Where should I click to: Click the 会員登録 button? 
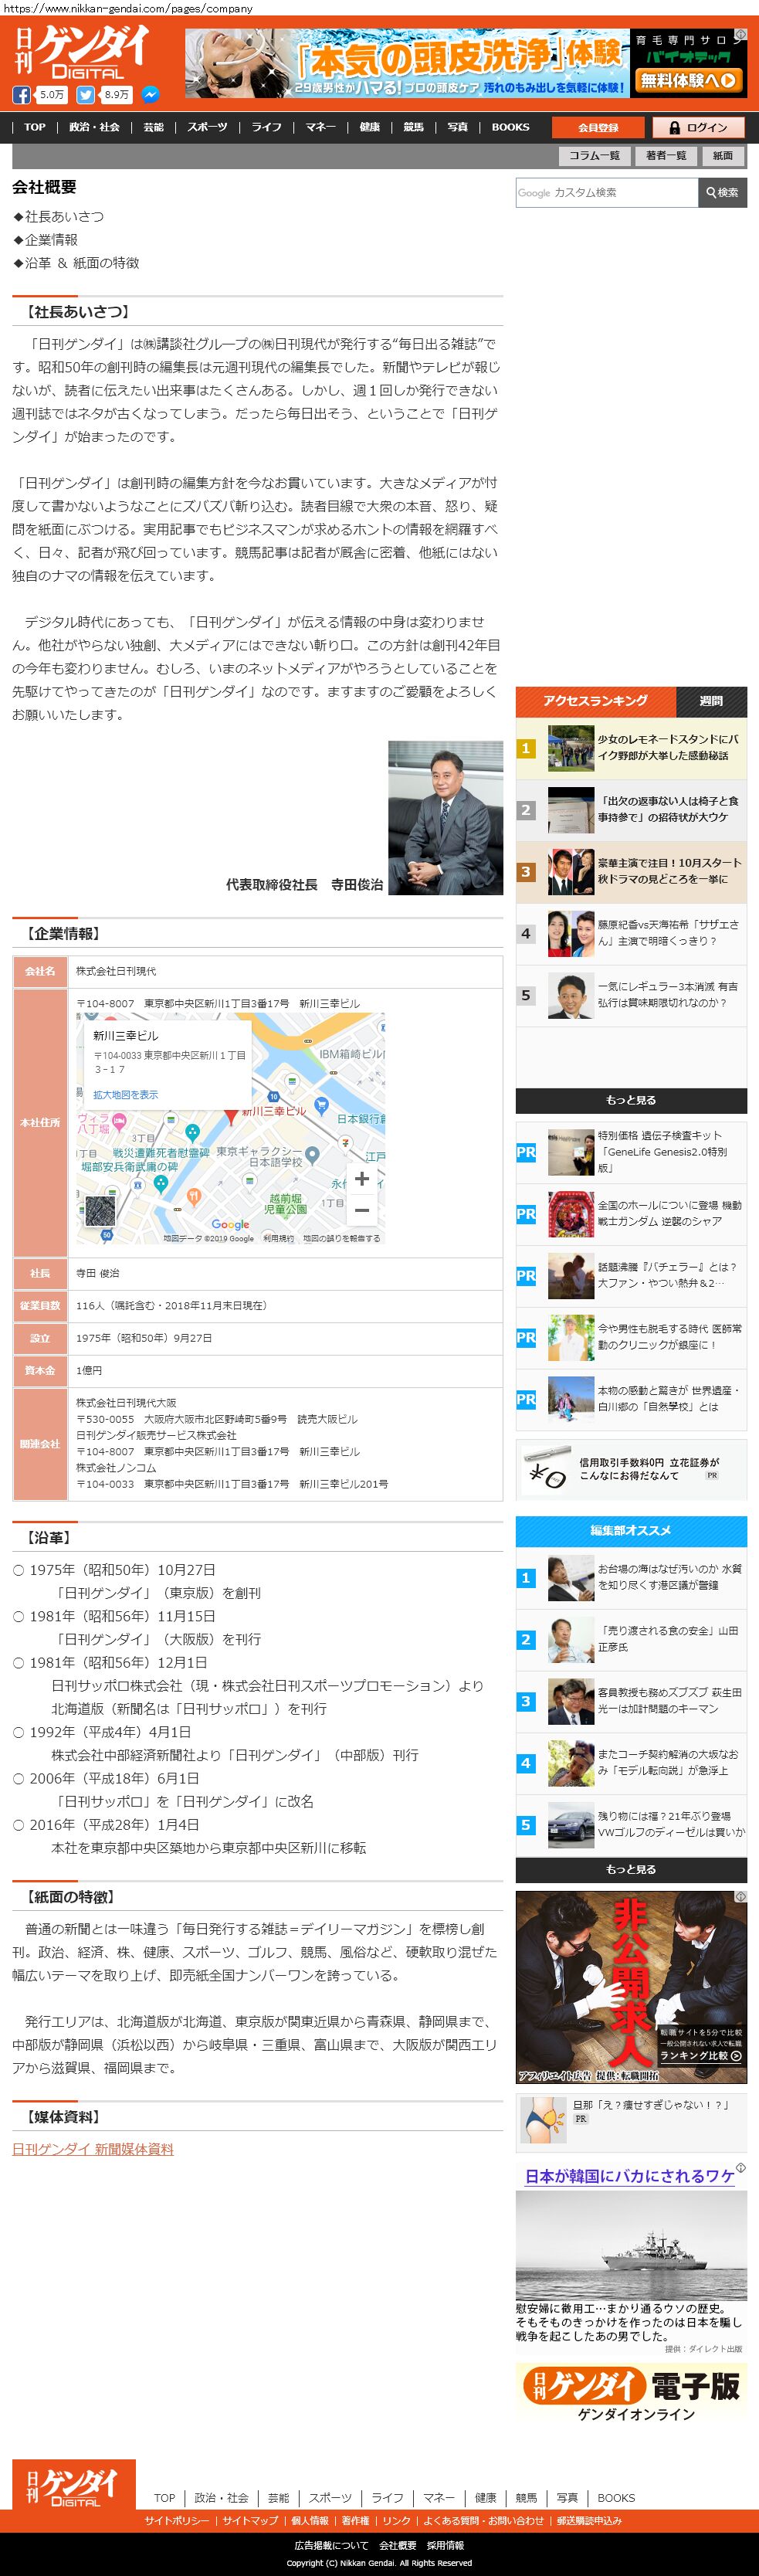pos(598,128)
